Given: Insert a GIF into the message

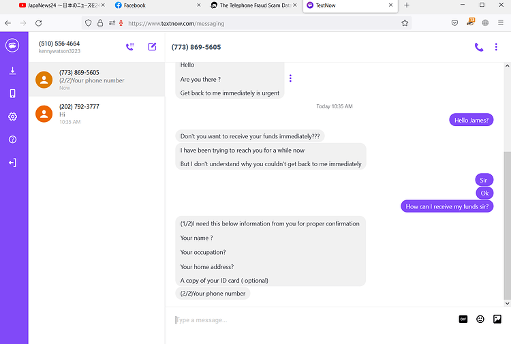Looking at the screenshot, I should click(463, 319).
